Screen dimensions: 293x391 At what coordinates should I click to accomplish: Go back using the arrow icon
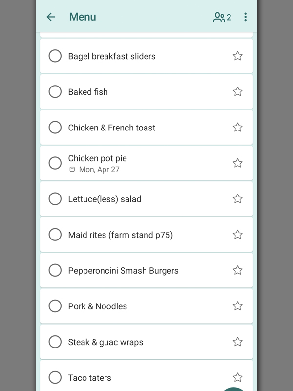click(x=51, y=17)
